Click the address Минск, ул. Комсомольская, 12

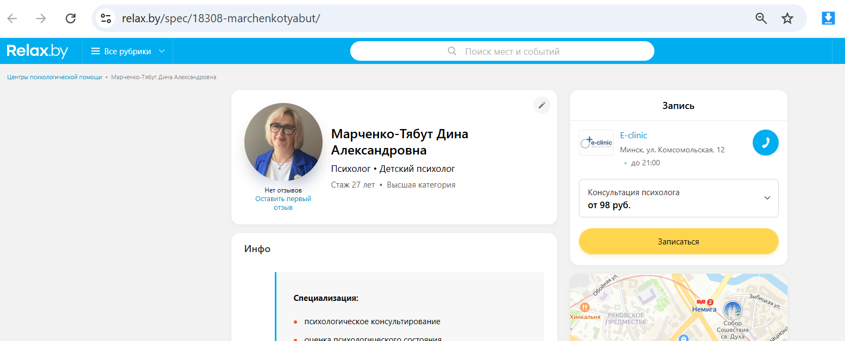(672, 150)
